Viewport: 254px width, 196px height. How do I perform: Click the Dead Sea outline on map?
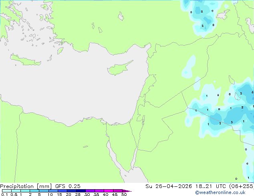coord(143,120)
